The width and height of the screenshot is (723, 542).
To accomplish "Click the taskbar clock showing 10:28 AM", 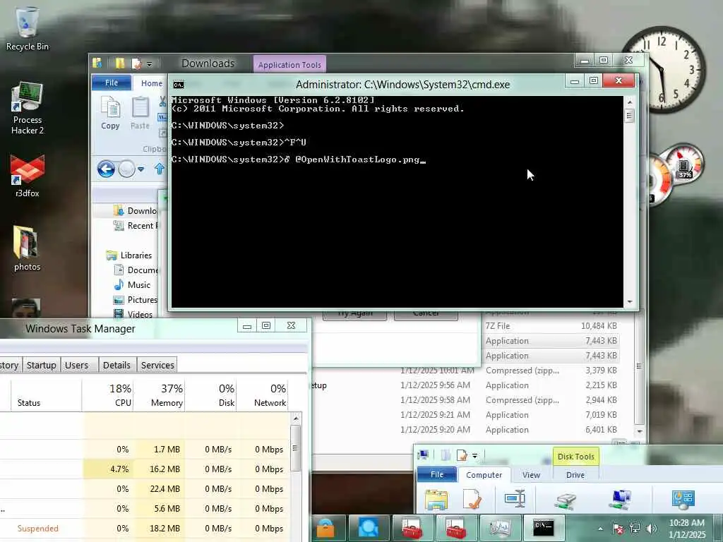I will click(x=686, y=528).
